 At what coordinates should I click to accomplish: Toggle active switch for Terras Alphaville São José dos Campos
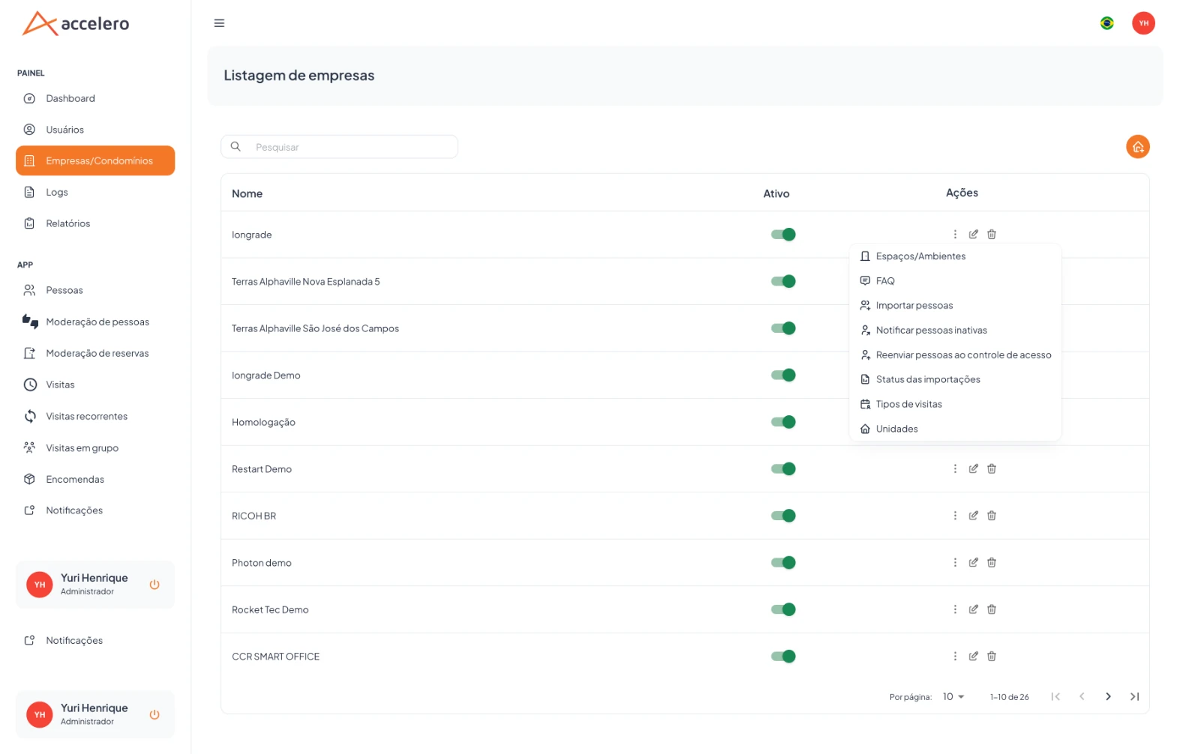[x=783, y=328]
